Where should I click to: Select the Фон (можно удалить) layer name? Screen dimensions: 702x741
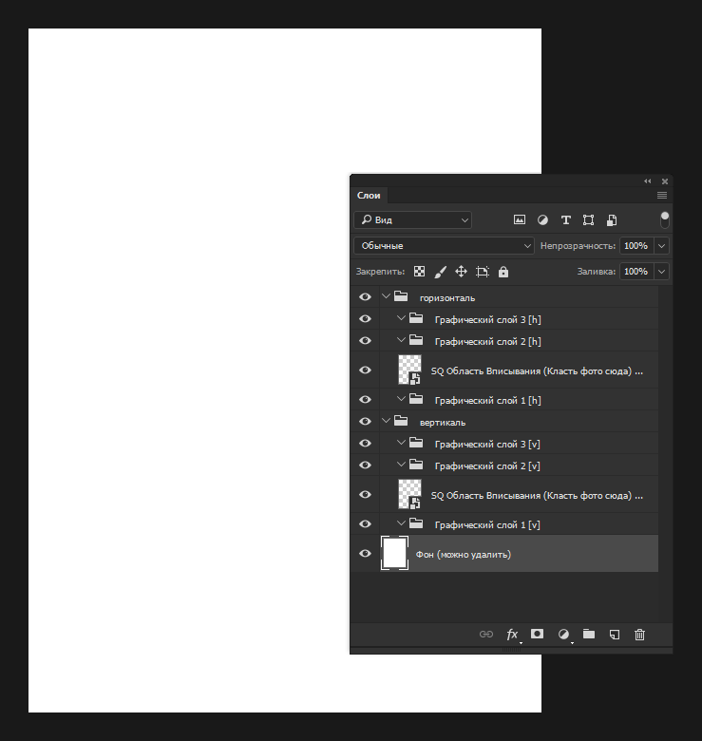point(464,555)
